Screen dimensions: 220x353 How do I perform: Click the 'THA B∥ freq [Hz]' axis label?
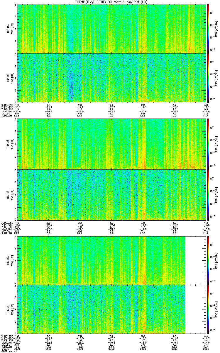coord(10,78)
